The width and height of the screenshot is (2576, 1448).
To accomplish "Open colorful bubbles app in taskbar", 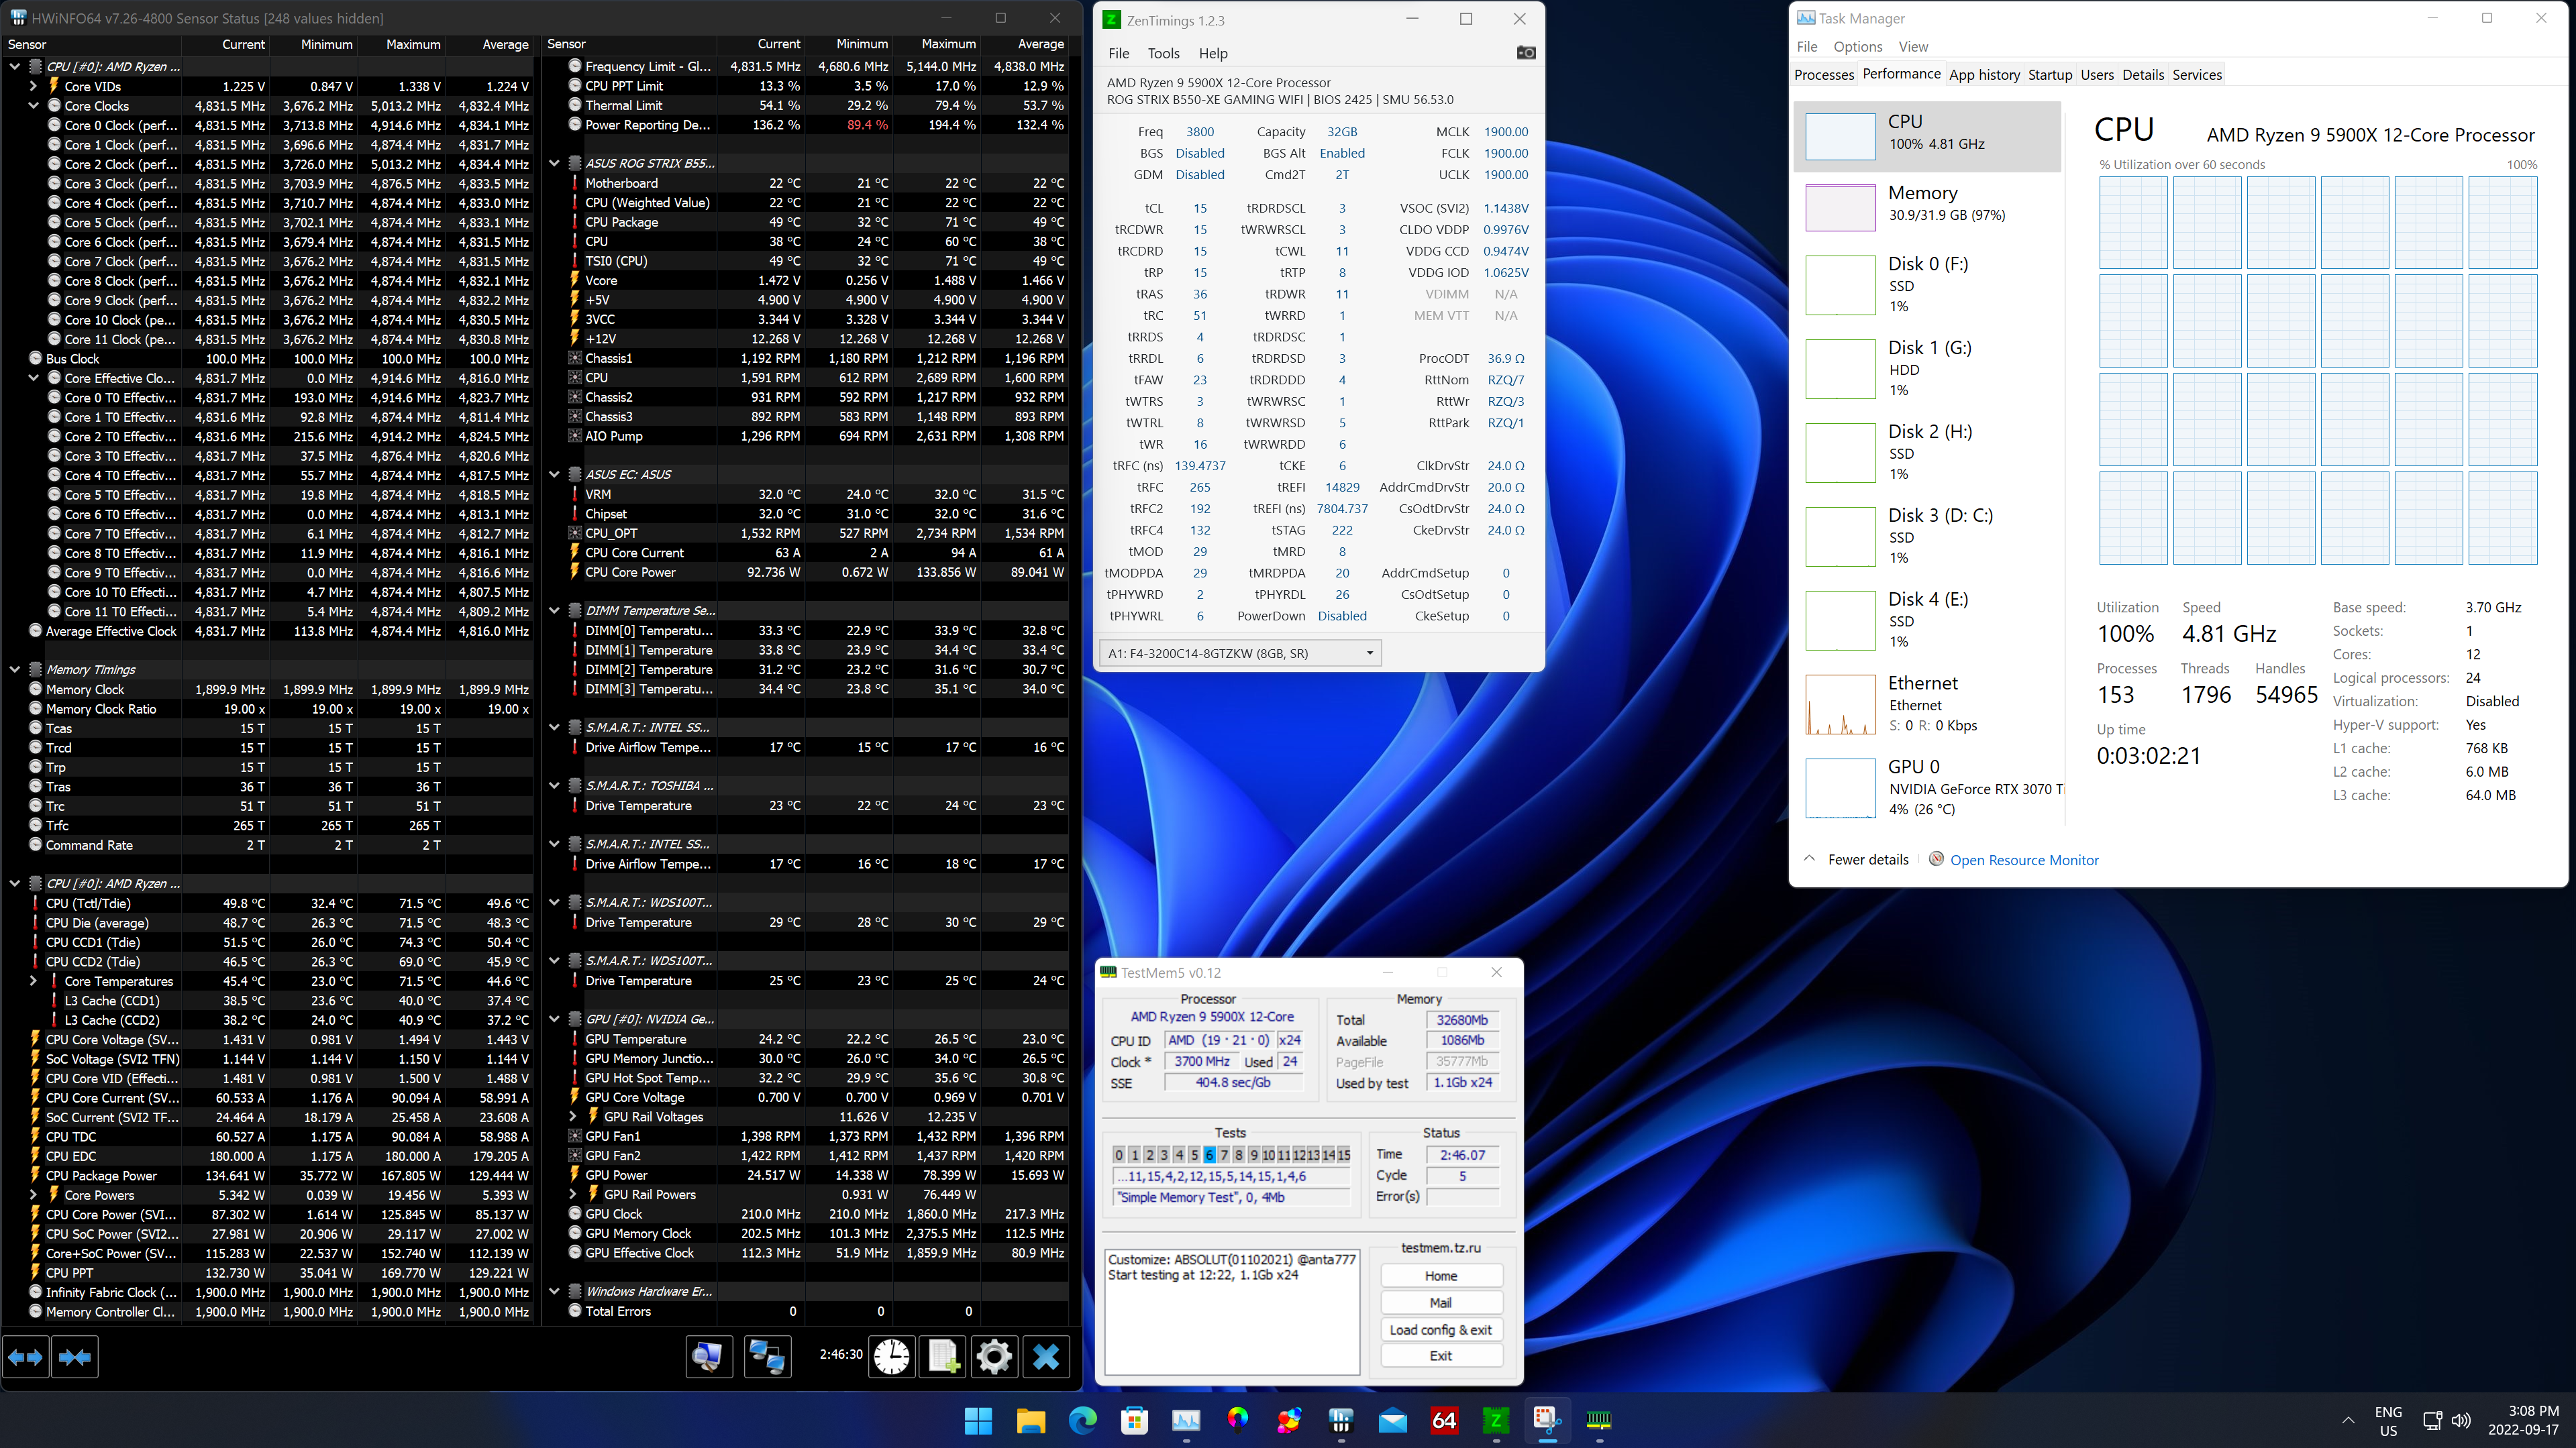I will pos(1289,1420).
